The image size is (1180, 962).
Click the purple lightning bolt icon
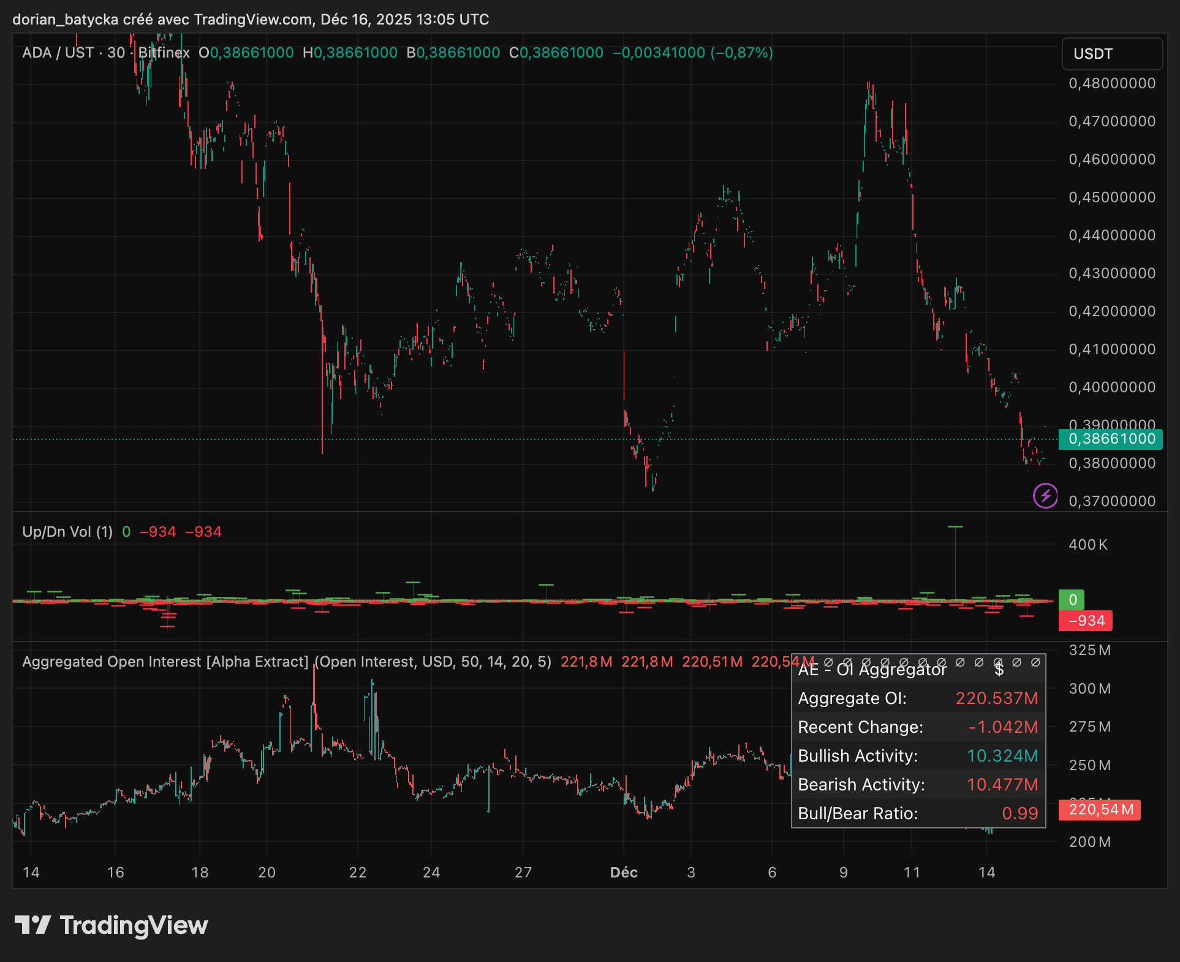[x=1045, y=496]
